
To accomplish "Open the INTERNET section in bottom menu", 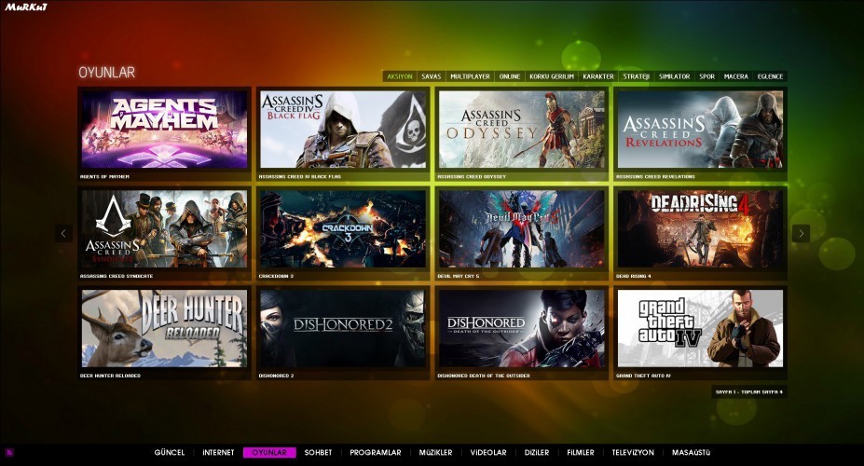I will (218, 452).
